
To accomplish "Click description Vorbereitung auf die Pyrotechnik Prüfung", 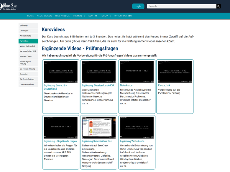I will click(x=169, y=91).
